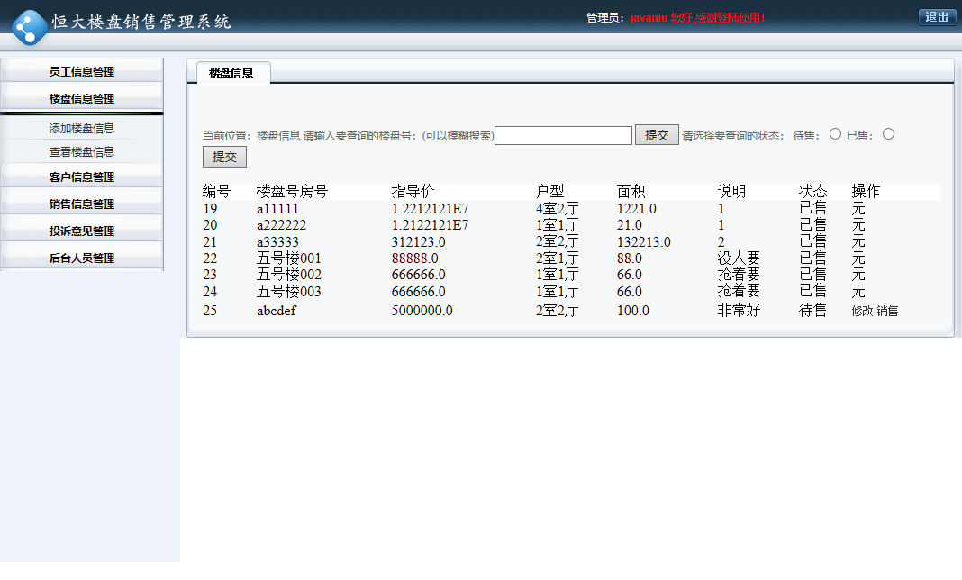Open the 投诉意见管理 menu section
The width and height of the screenshot is (962, 580).
[x=82, y=231]
